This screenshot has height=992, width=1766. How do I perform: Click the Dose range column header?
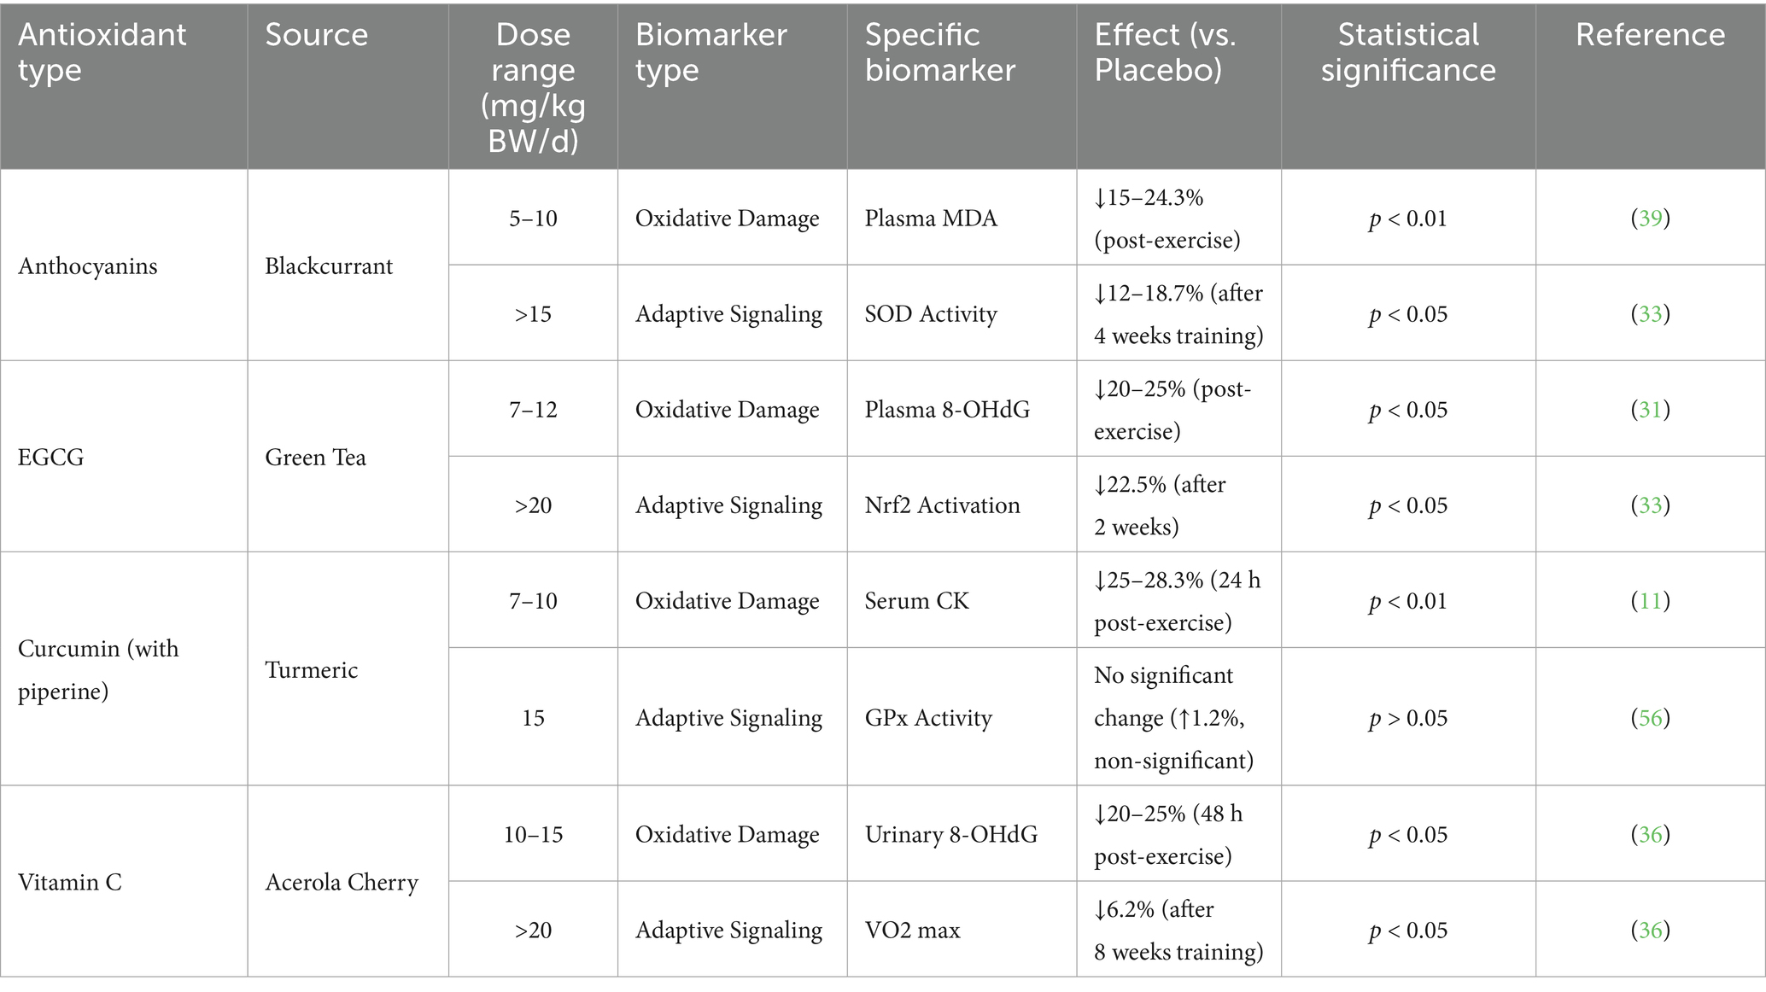tap(533, 87)
